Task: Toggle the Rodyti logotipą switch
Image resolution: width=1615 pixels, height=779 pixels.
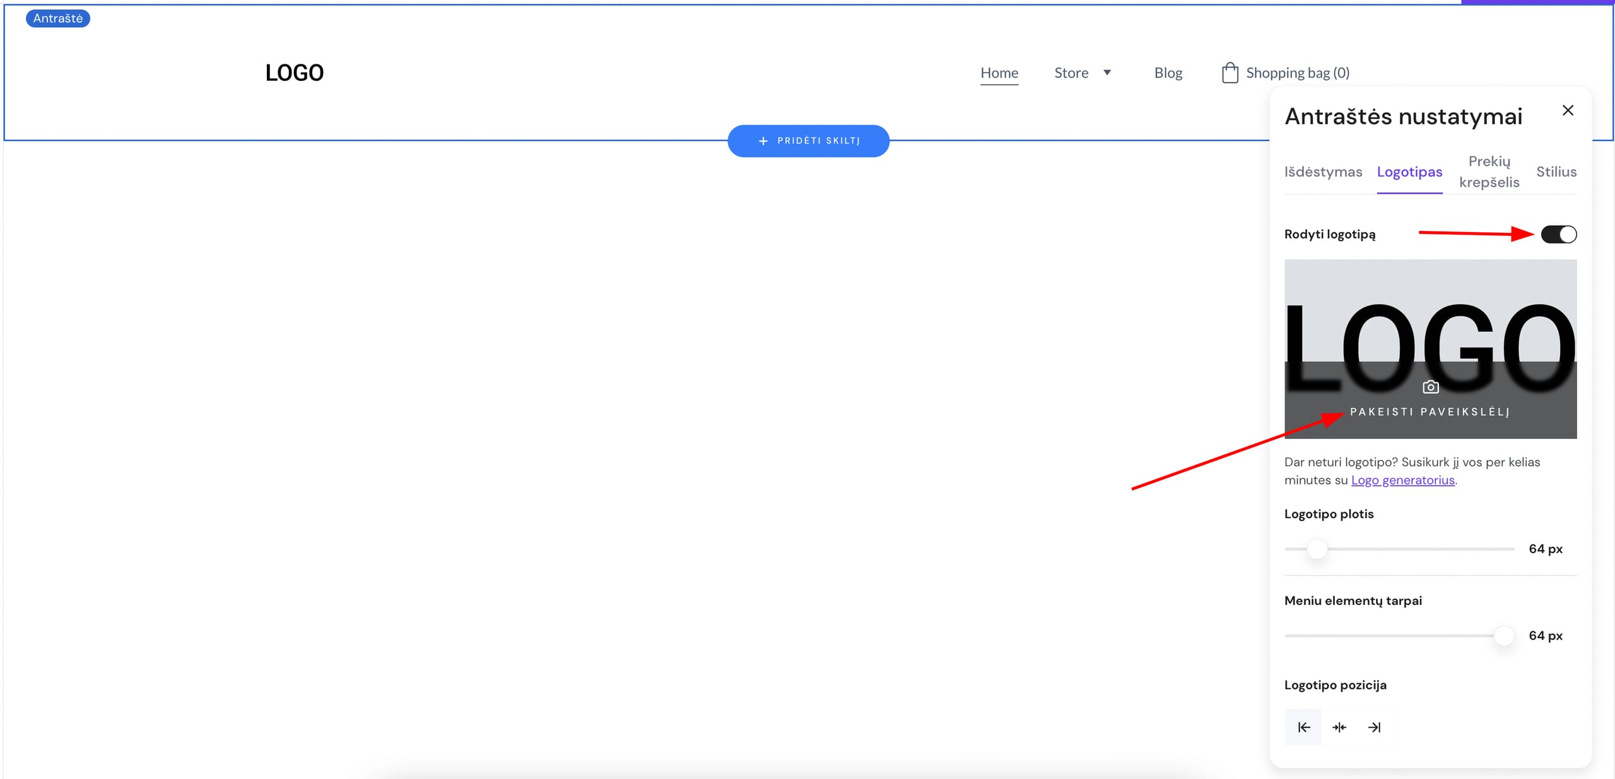Action: click(x=1558, y=235)
